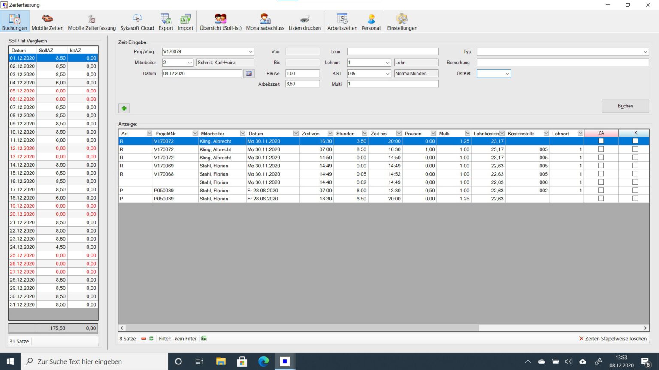Screen dimensions: 659x370
Task: Open the Monatsabschluss icon
Action: pyautogui.click(x=265, y=22)
